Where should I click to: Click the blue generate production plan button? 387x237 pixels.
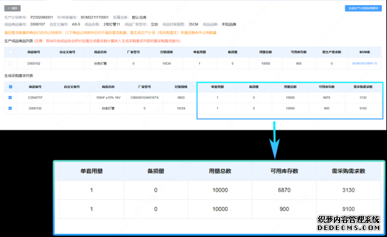pos(363,8)
